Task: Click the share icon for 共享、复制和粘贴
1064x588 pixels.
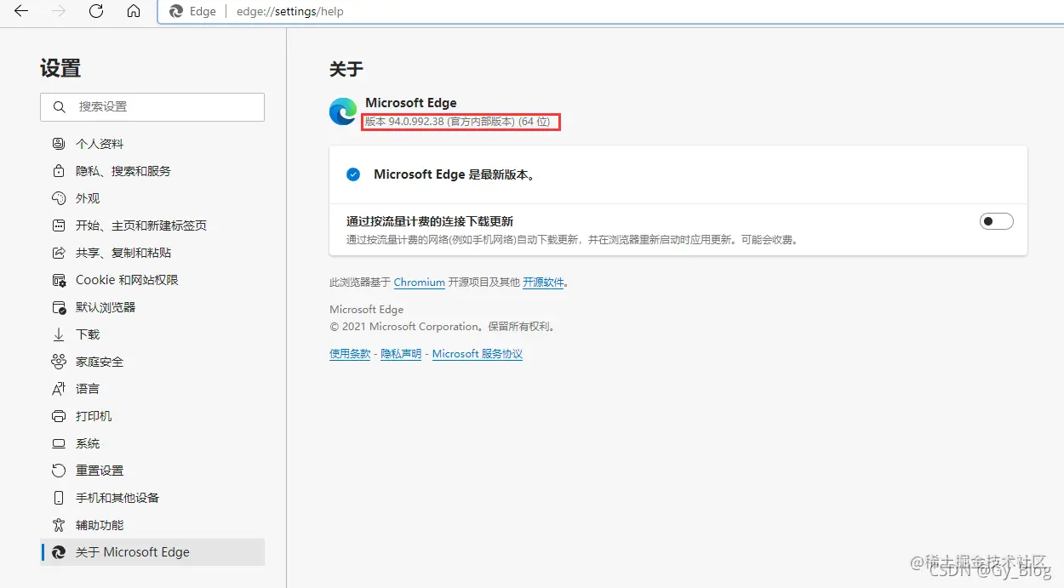Action: 59,253
